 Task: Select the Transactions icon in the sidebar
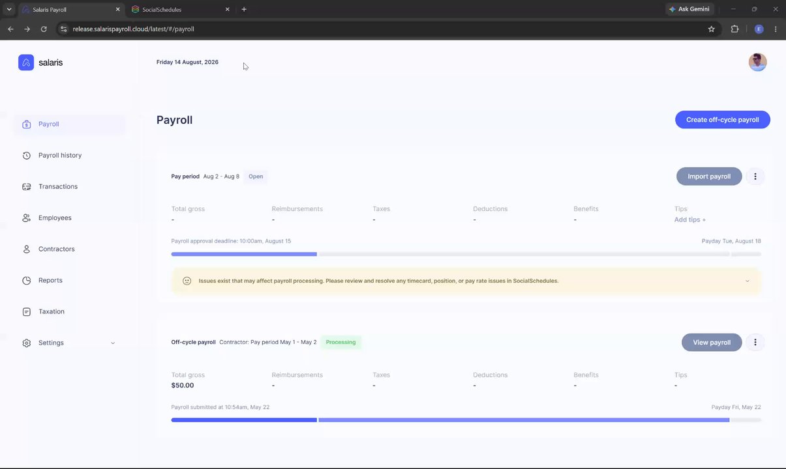click(27, 187)
